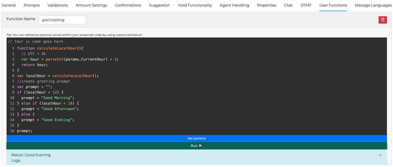Run the getGreeting function
This screenshot has height=167, width=393.
(196, 146)
